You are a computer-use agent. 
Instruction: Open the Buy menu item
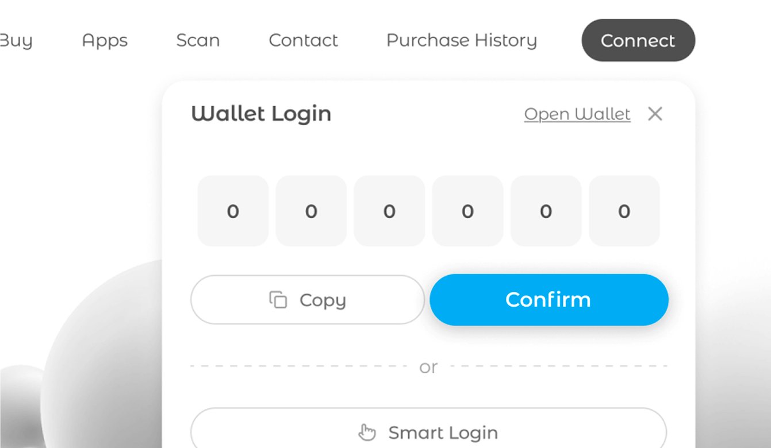16,40
